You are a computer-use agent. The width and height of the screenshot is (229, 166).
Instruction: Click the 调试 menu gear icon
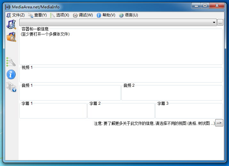tap(75, 15)
